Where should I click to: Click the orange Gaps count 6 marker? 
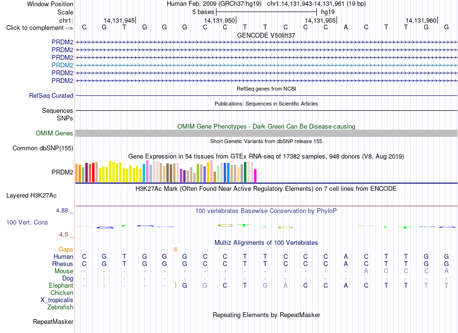[175, 250]
